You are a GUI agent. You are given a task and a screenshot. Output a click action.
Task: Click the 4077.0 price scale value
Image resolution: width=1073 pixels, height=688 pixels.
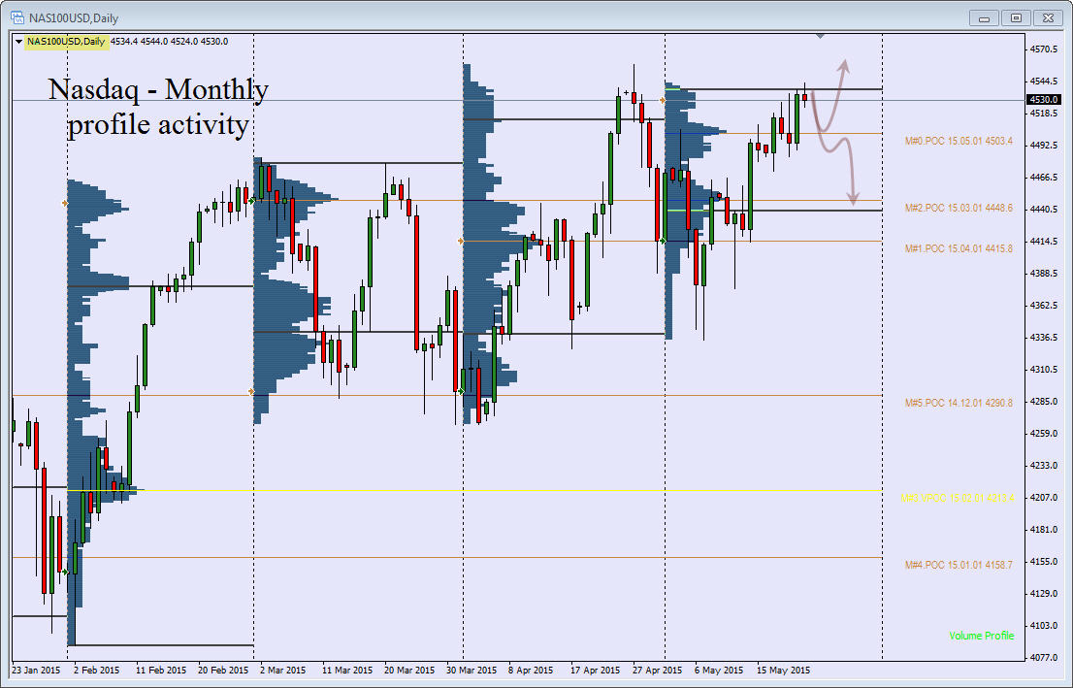pyautogui.click(x=1044, y=657)
